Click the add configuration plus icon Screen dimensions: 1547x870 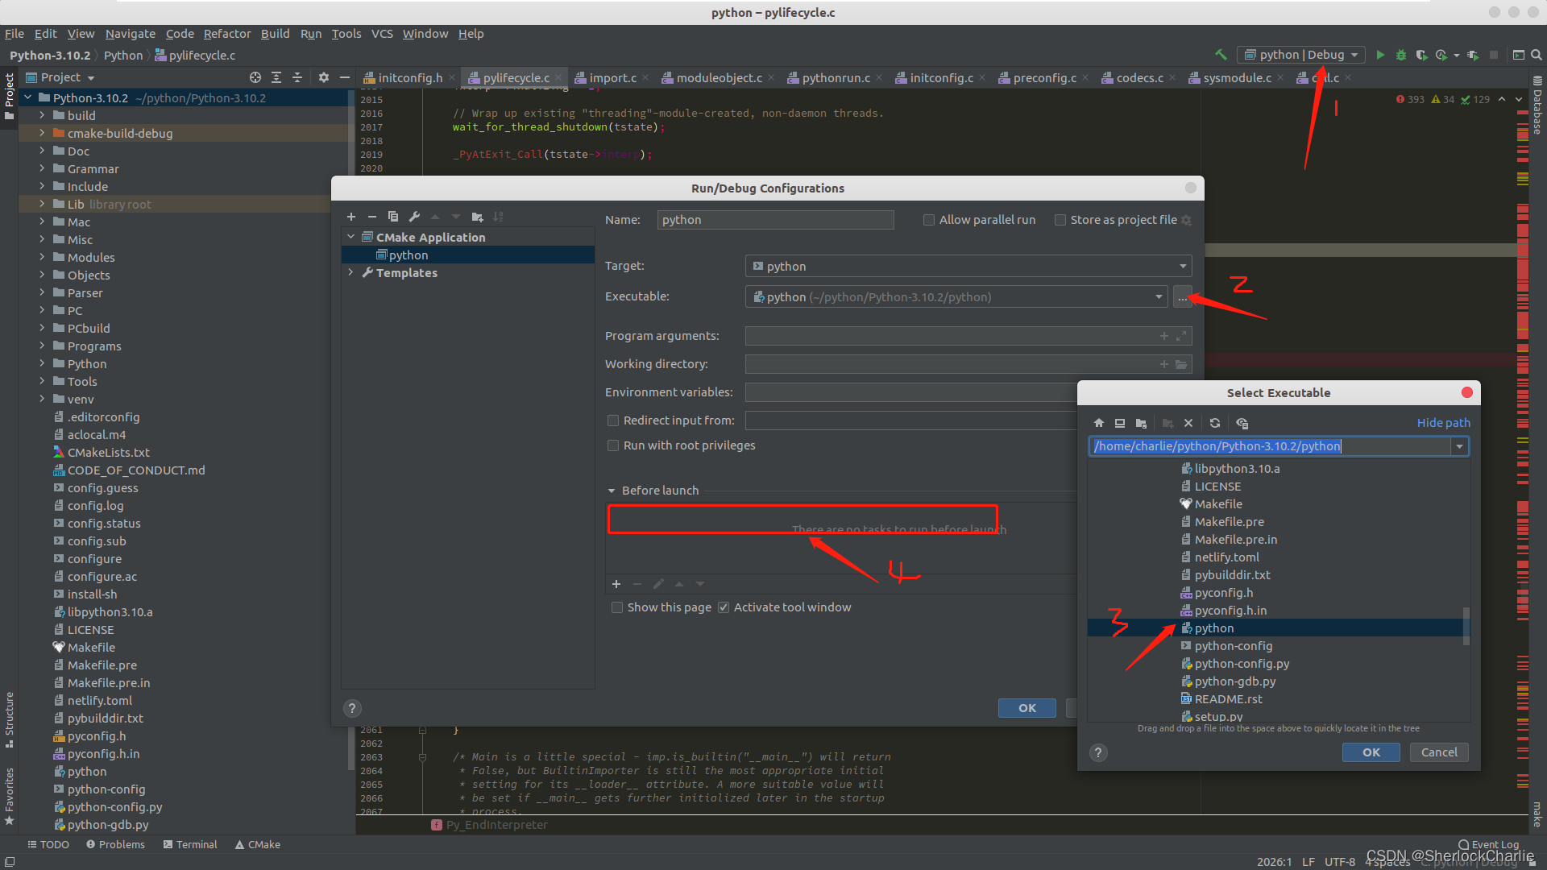[351, 217]
